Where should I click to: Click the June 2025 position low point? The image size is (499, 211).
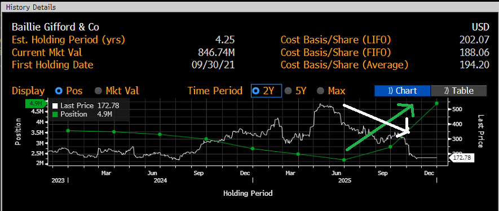(x=344, y=160)
